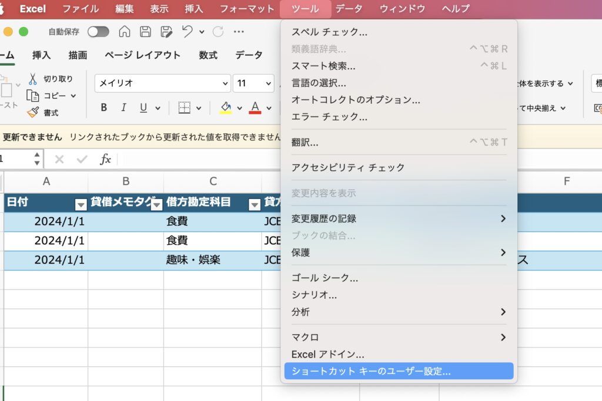The height and width of the screenshot is (401, 602).
Task: Open the 貸借メモタグ column filter dropdown
Action: click(x=156, y=205)
